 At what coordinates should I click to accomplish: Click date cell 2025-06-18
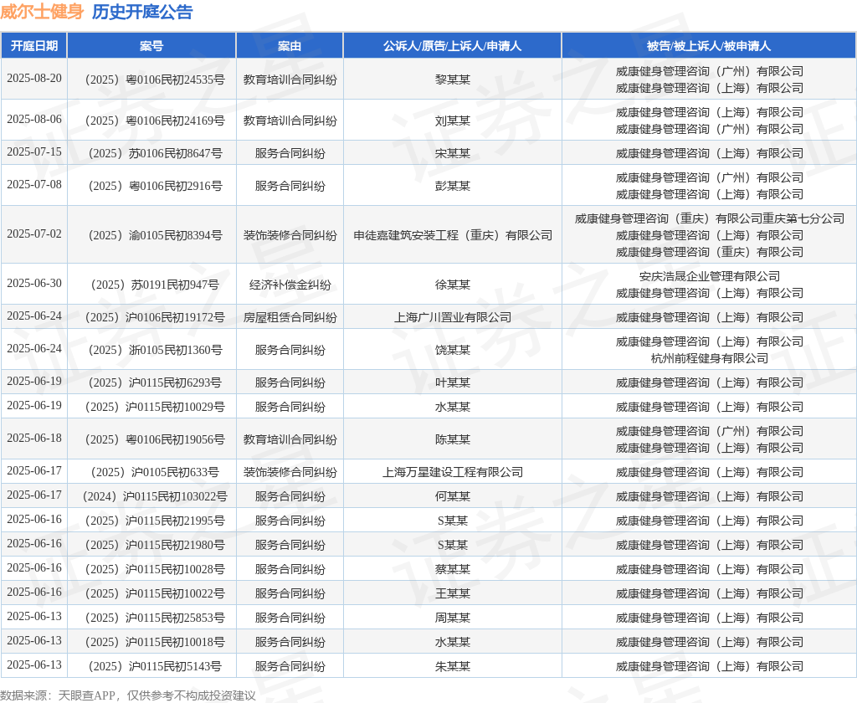coord(33,439)
